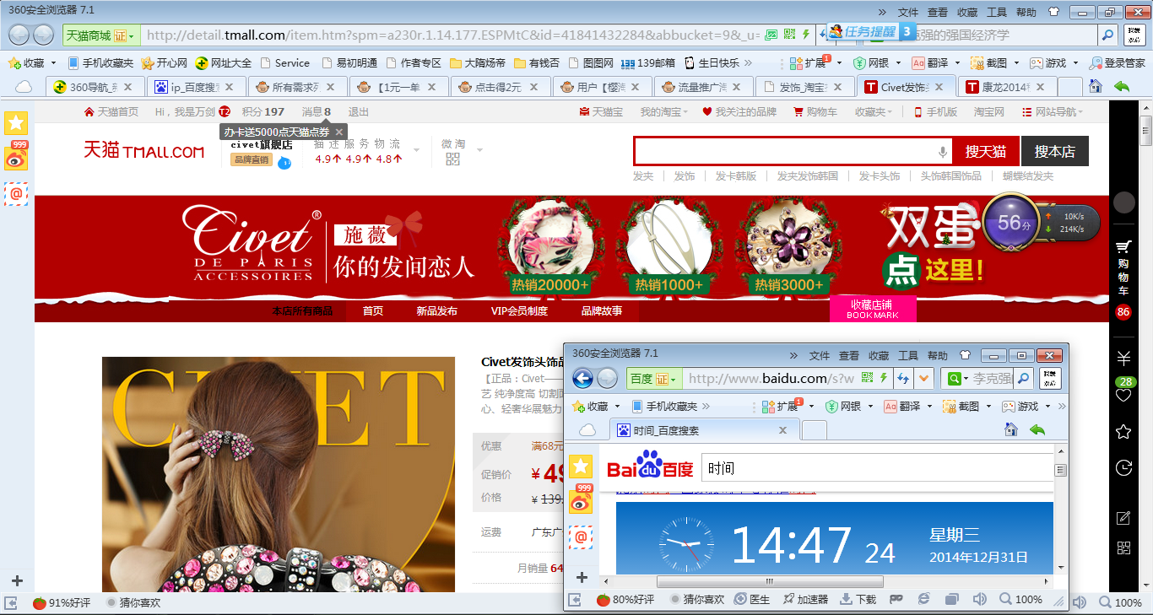
Task: Click Baidu search field containing 时间
Action: pos(878,468)
